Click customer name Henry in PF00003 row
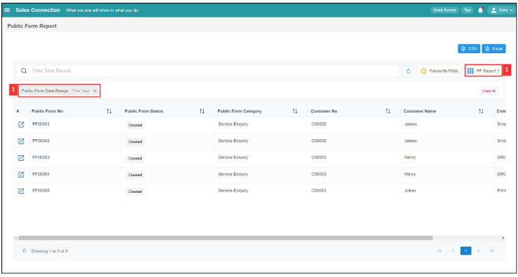518x277 pixels. 410,158
